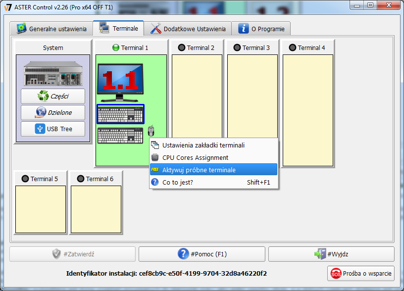The height and width of the screenshot is (291, 404).
Task: Click the SOS icon on support button
Action: coord(336,274)
